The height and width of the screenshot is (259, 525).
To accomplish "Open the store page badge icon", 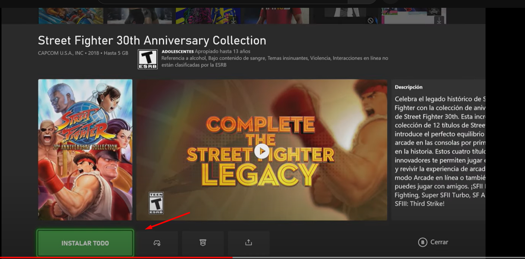I will pyautogui.click(x=203, y=243).
